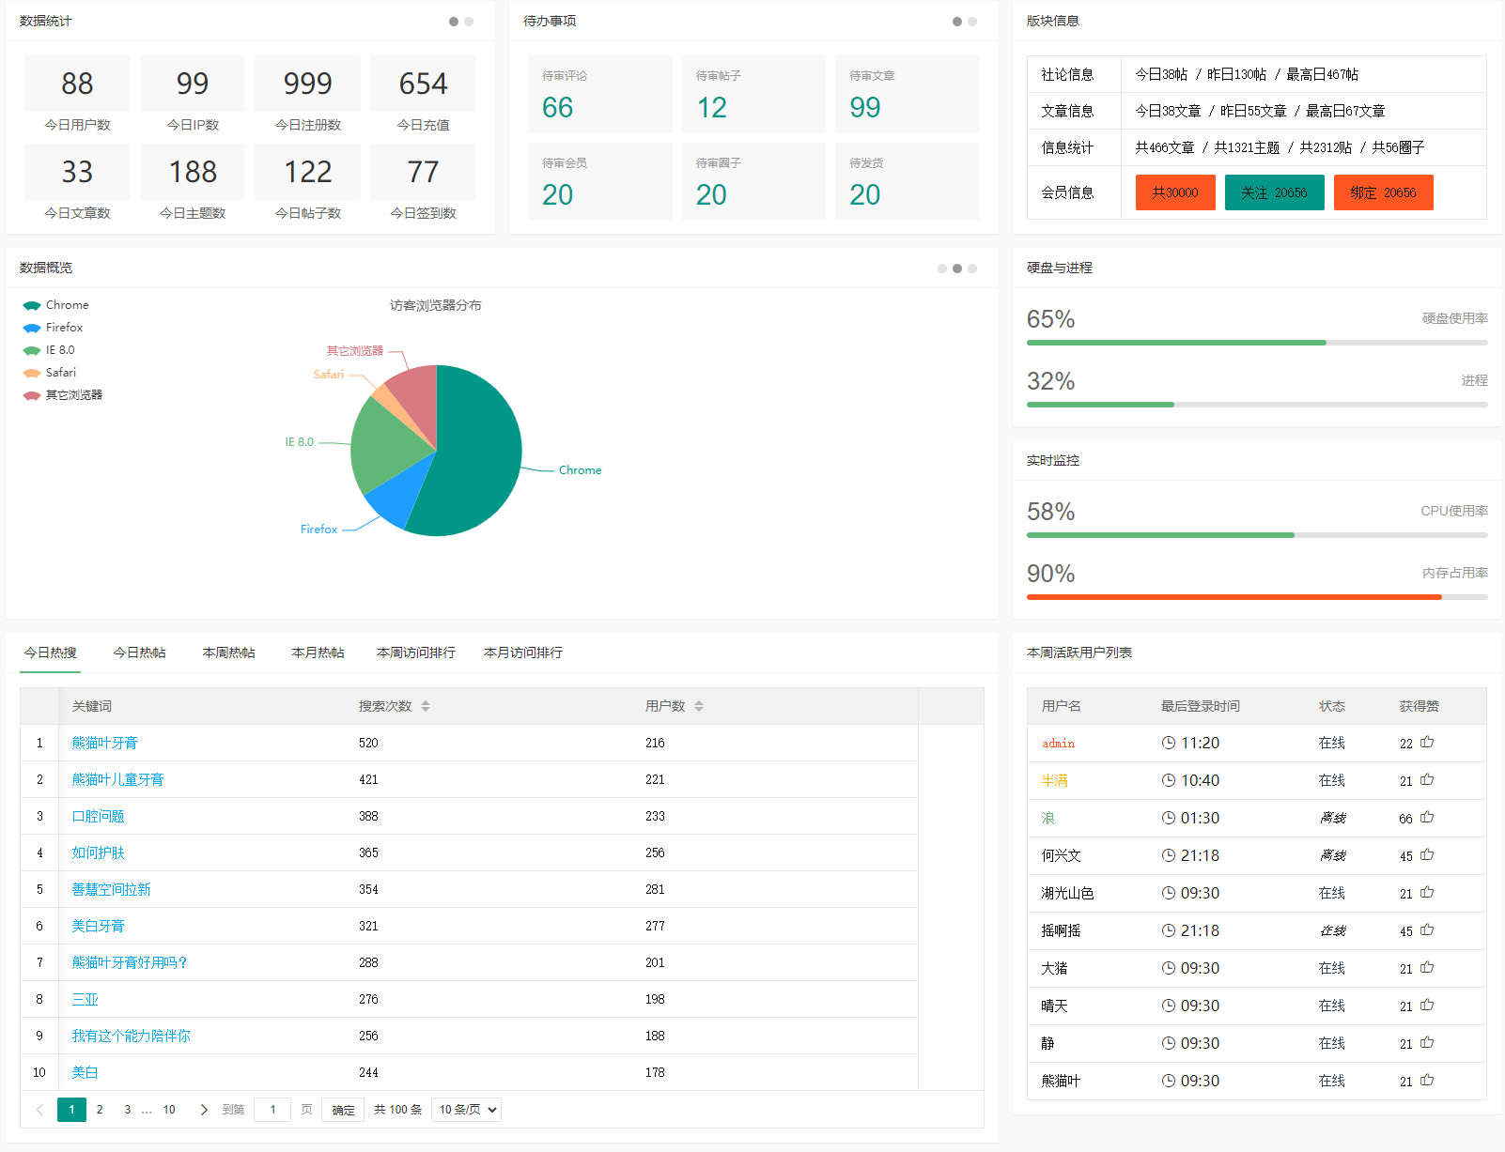Click the thumbs-up icon for 何兴文
Screen dimensions: 1505x1152
(x=1427, y=854)
